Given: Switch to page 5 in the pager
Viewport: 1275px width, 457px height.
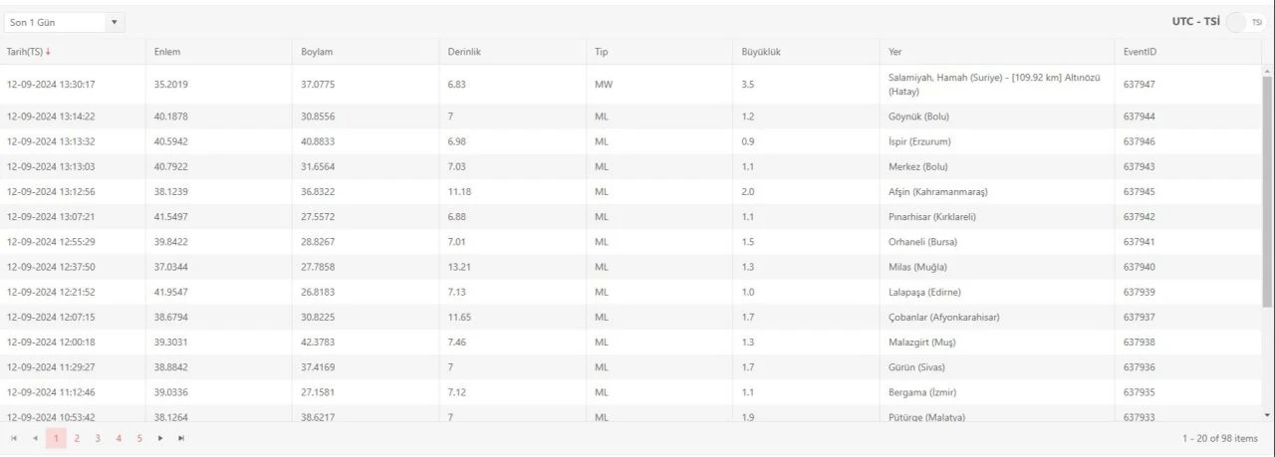Looking at the screenshot, I should [139, 438].
